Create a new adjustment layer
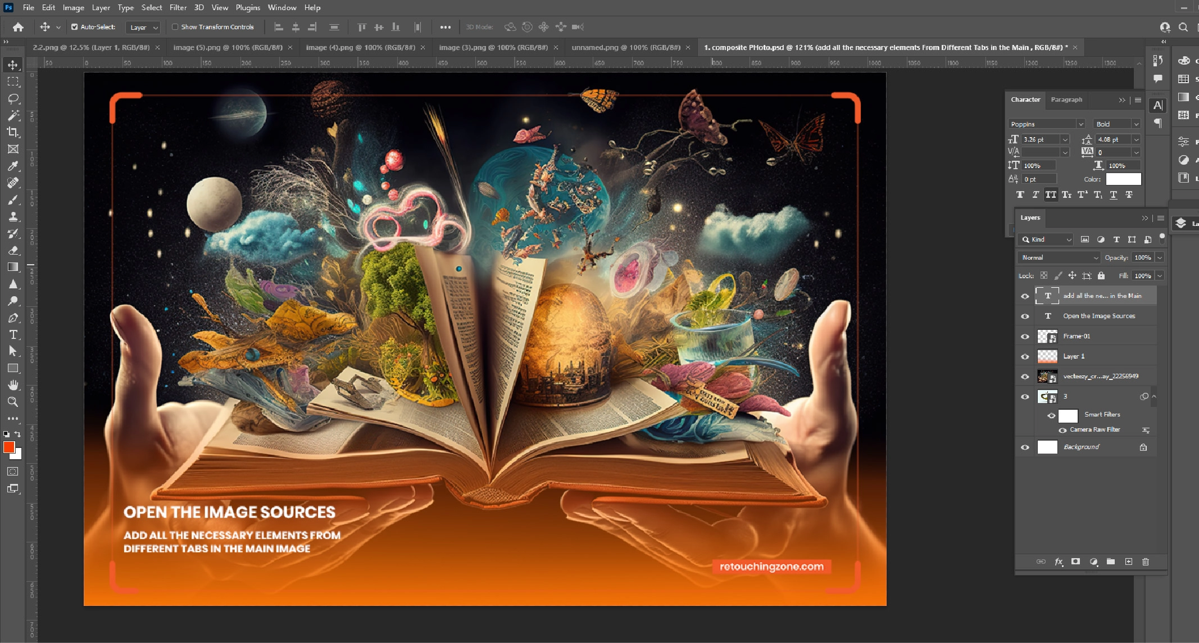 coord(1093,562)
